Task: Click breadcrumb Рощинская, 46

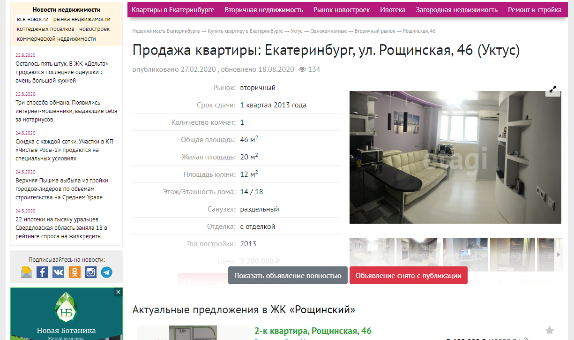Action: pos(419,31)
